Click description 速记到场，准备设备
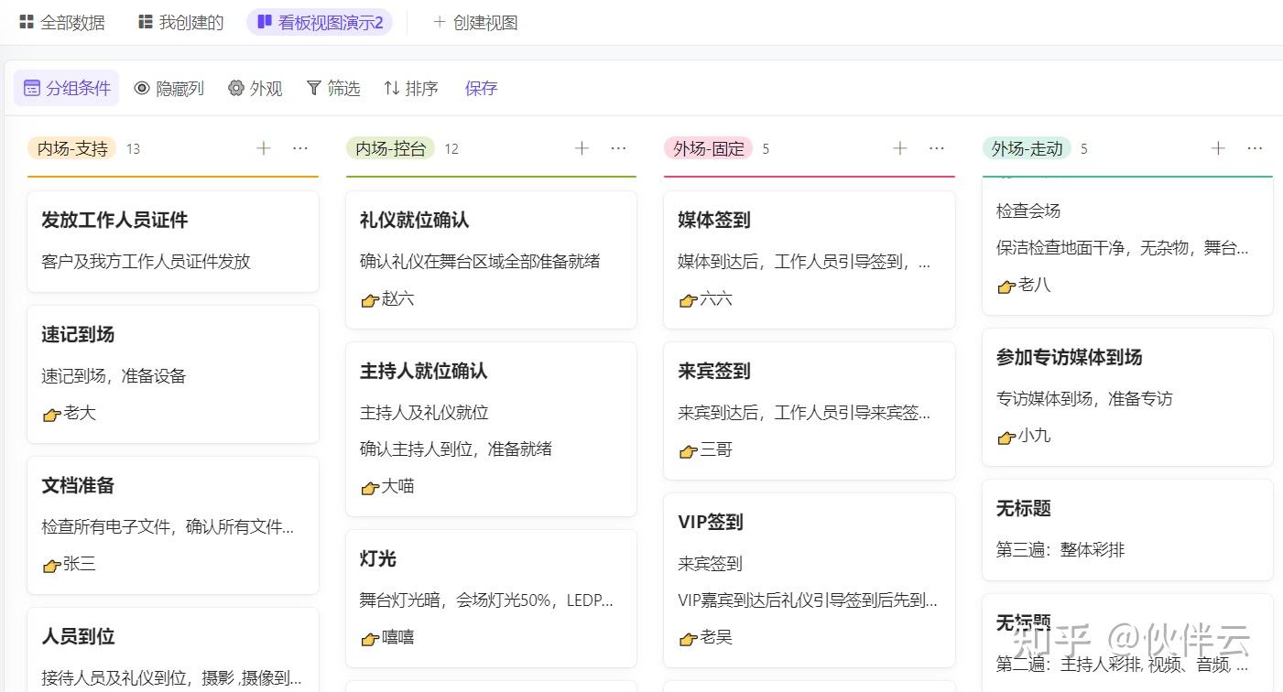 (114, 375)
